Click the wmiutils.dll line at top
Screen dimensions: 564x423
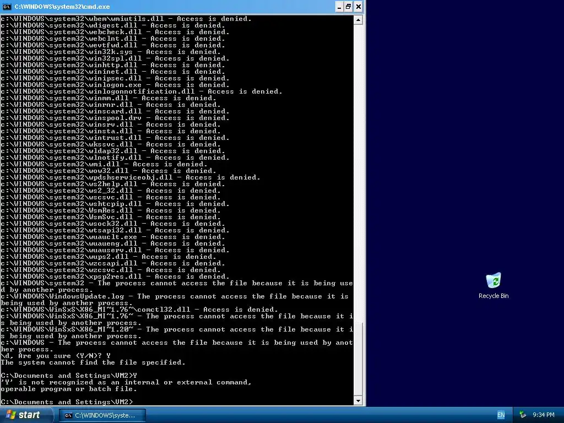tap(126, 19)
